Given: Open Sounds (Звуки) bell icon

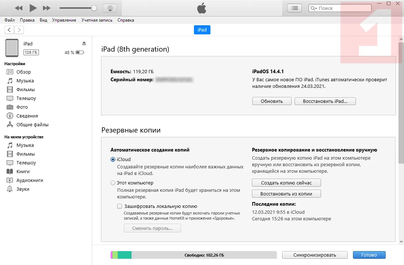Looking at the screenshot, I should (x=10, y=189).
